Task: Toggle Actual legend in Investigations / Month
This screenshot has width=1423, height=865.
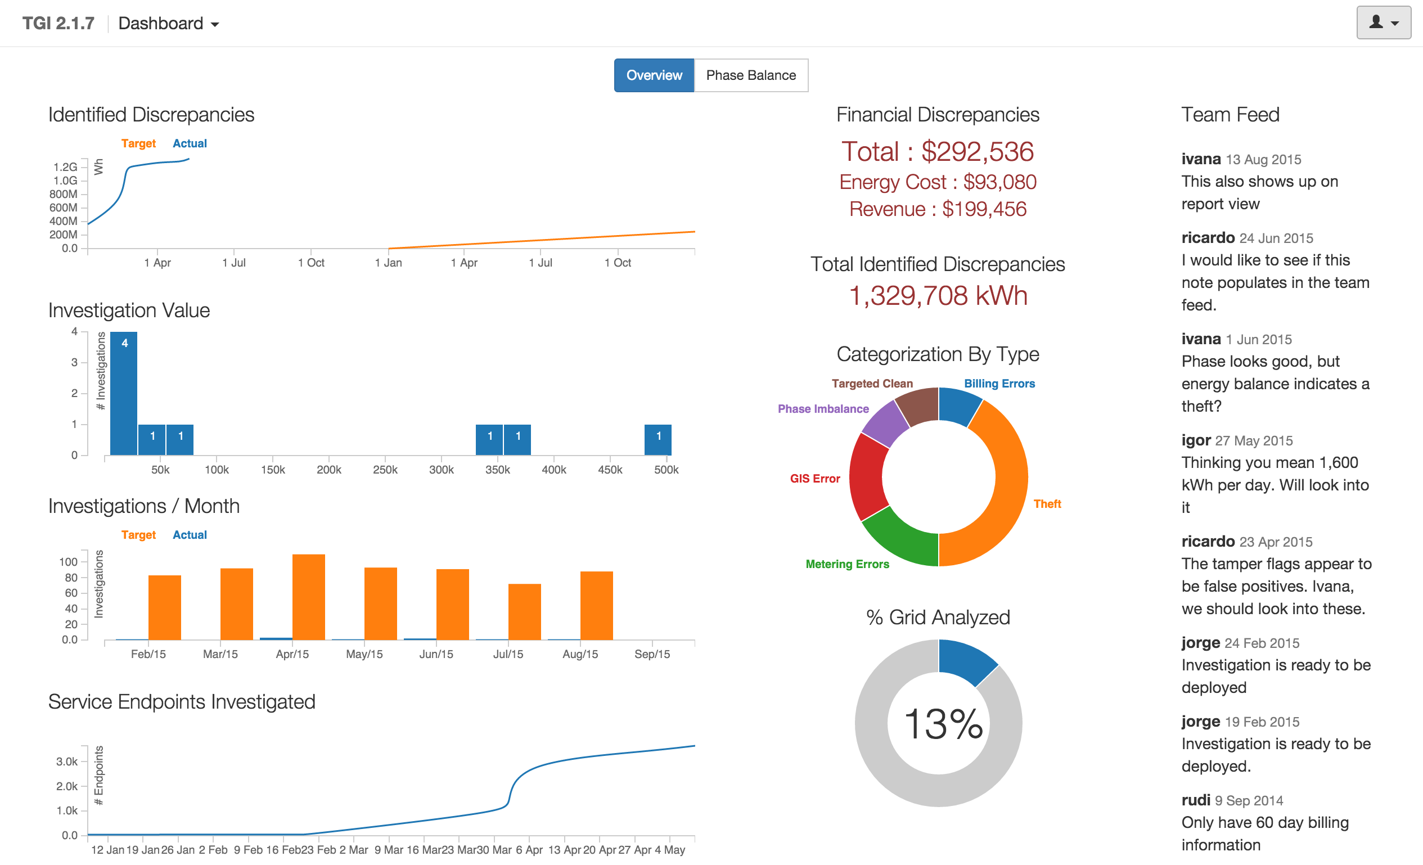Action: point(190,535)
